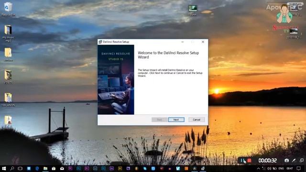
Task: Stop the recording with the red square
Action: [249, 161]
